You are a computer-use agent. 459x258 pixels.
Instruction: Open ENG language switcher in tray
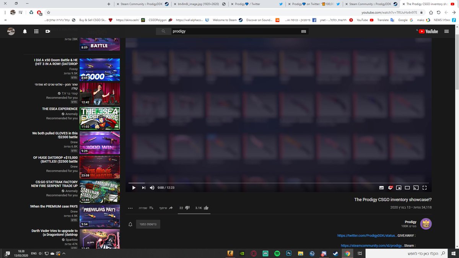pos(34,253)
